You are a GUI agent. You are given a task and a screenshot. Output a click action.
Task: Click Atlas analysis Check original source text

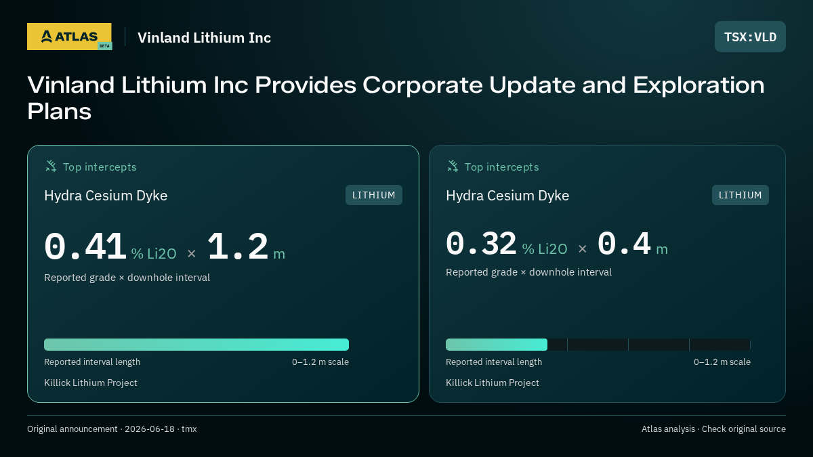point(713,429)
